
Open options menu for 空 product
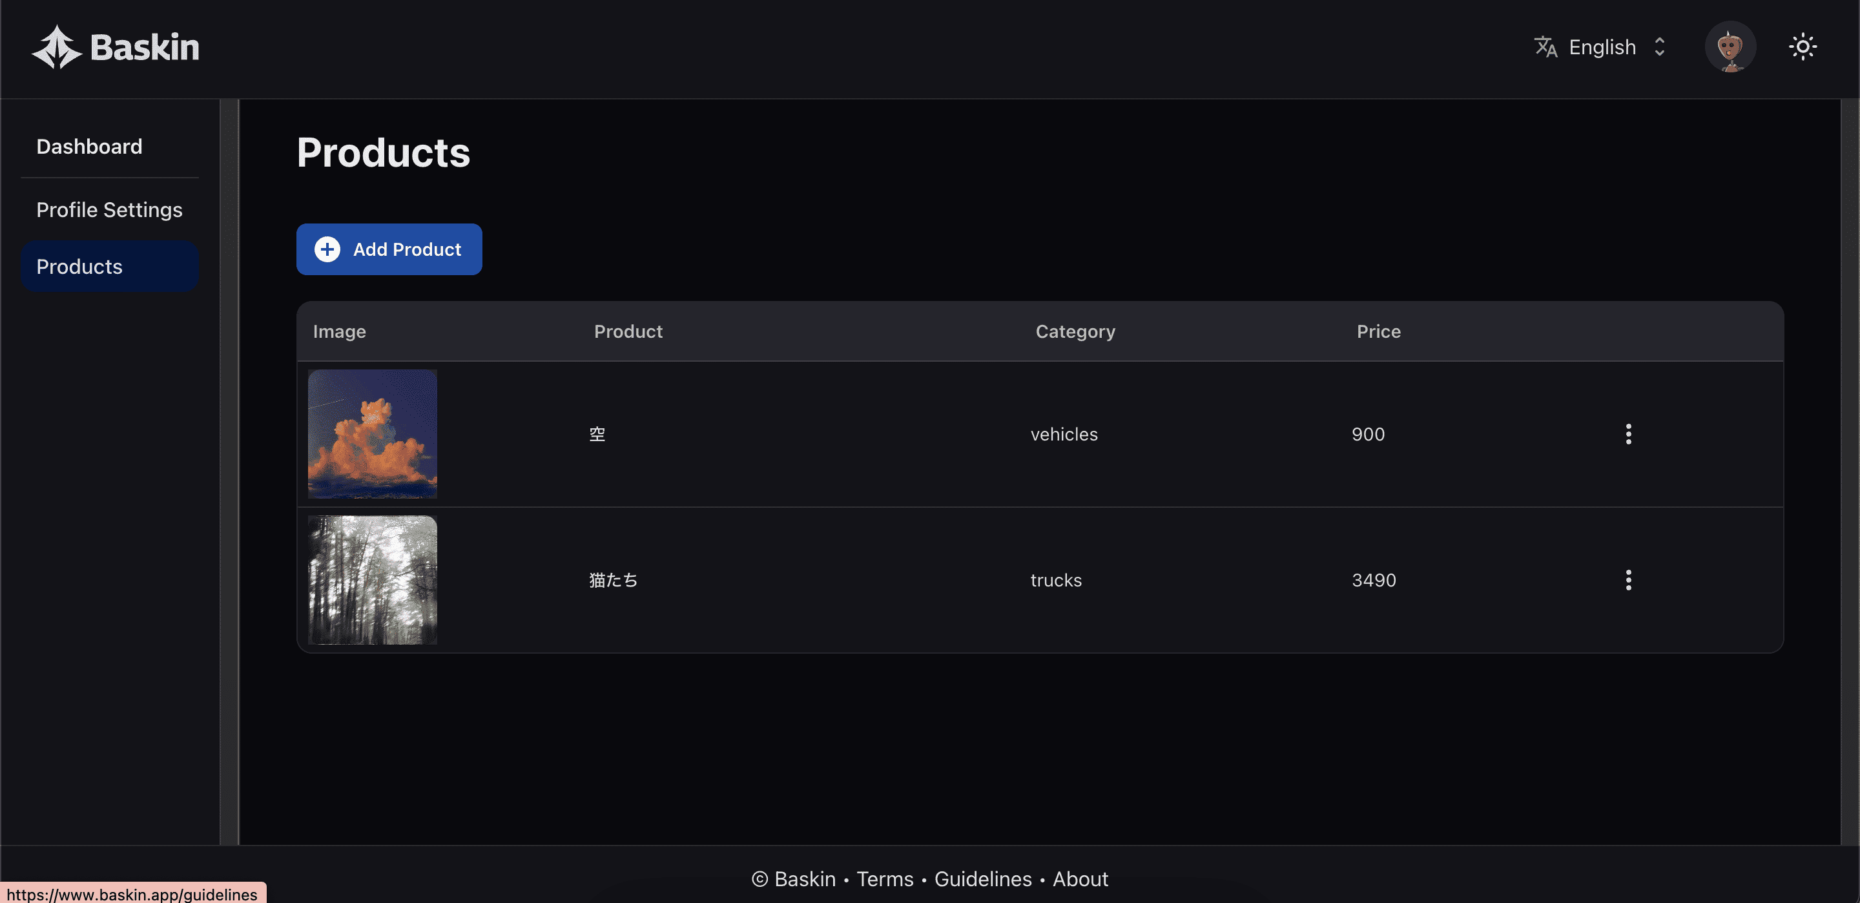[1628, 434]
